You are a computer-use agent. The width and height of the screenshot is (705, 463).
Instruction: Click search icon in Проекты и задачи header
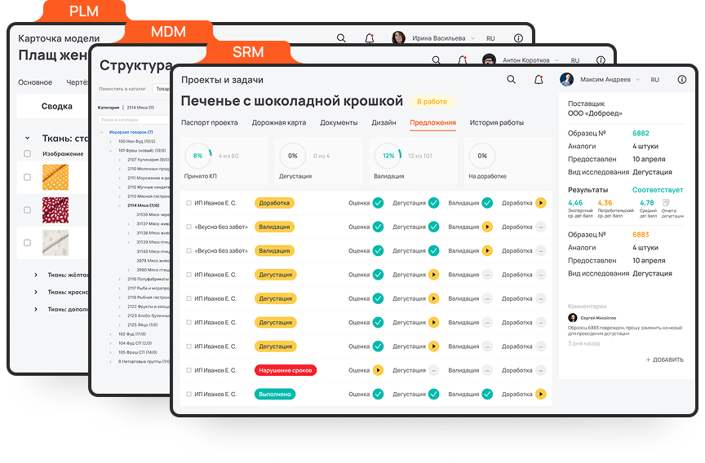point(511,80)
